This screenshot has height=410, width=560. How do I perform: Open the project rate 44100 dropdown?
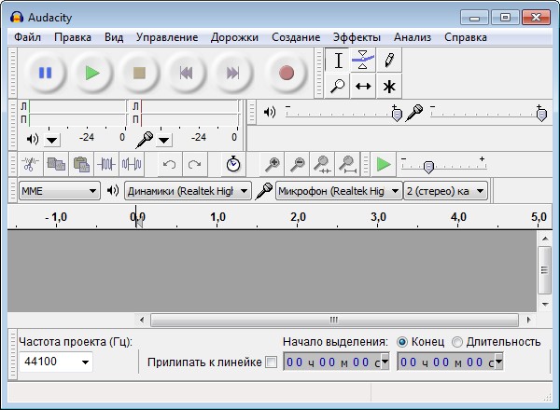coord(57,362)
